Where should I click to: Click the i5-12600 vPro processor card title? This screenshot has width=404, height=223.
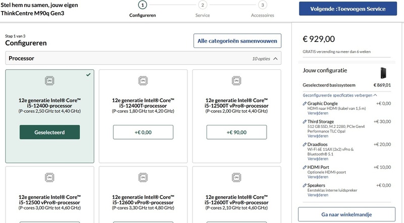pos(143,200)
